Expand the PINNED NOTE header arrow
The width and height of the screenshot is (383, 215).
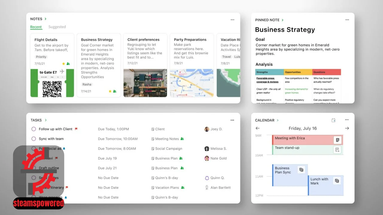tap(282, 20)
